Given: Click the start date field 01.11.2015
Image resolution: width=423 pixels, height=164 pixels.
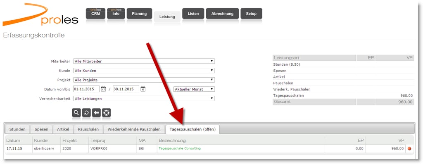Looking at the screenshot, I should (86, 89).
